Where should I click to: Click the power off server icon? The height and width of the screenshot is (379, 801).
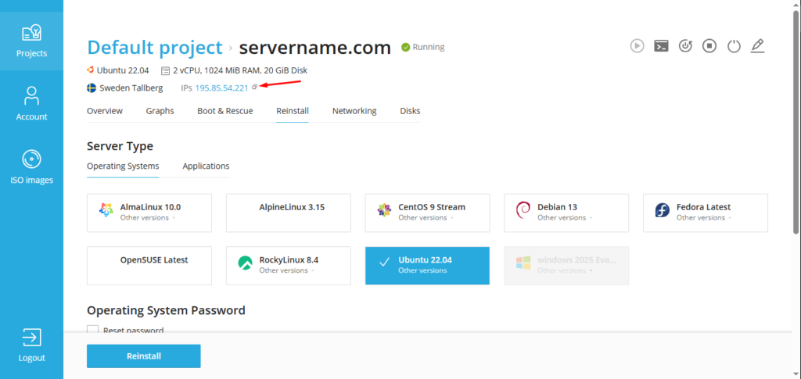pyautogui.click(x=733, y=46)
